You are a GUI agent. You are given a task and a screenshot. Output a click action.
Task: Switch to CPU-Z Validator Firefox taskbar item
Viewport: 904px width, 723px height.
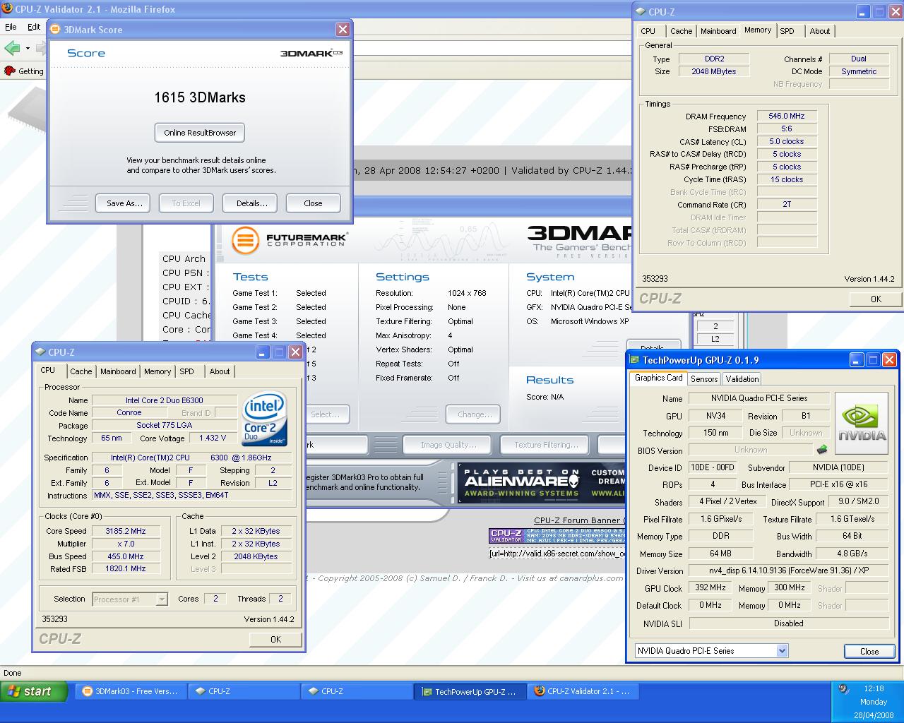click(582, 691)
